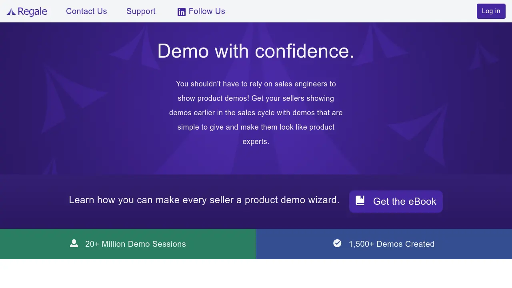
Task: Navigate home via the Regale header link
Action: pyautogui.click(x=26, y=11)
